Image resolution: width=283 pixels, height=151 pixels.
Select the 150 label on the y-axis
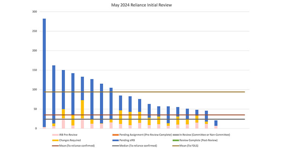point(34,70)
